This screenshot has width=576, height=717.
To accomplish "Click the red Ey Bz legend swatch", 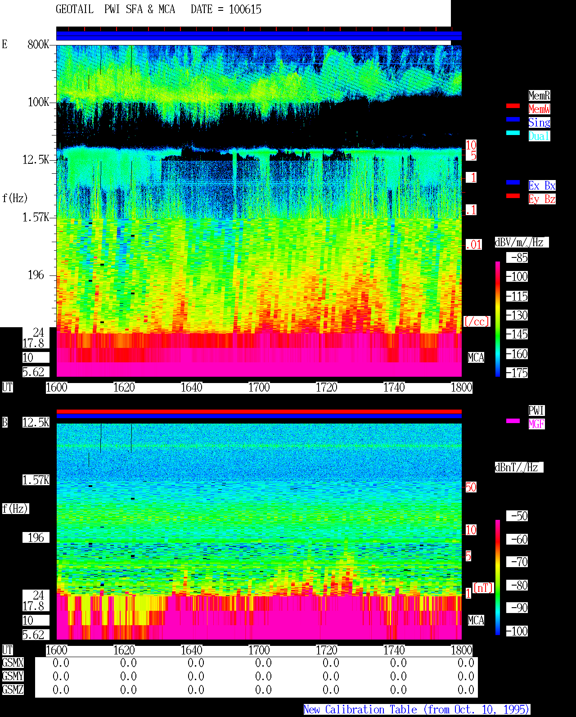I will 513,196.
